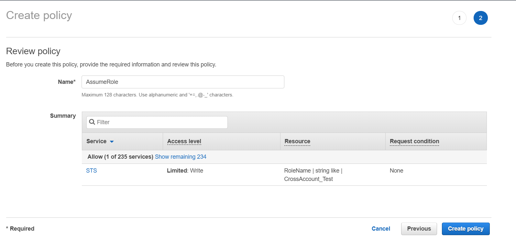
Task: Click the Request condition column header
Action: pos(414,141)
